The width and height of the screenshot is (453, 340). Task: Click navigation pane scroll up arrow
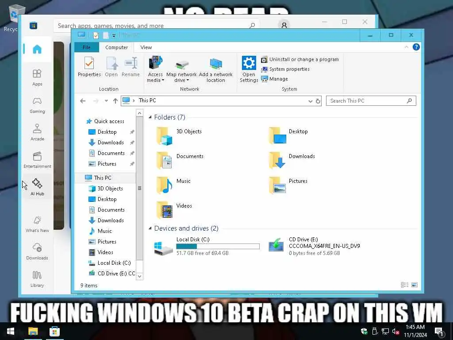point(139,113)
